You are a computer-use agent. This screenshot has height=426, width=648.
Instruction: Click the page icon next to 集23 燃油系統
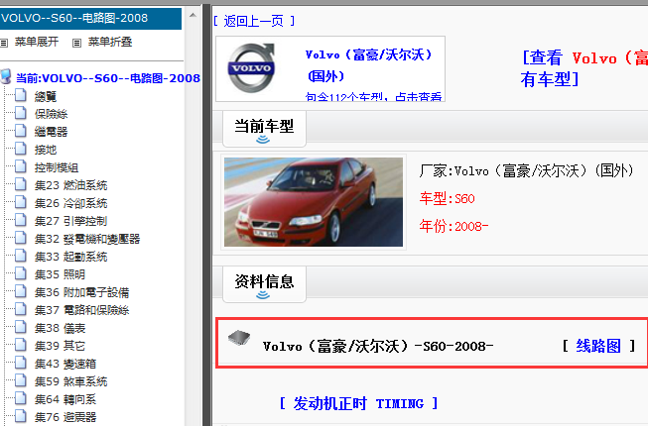[x=21, y=184]
